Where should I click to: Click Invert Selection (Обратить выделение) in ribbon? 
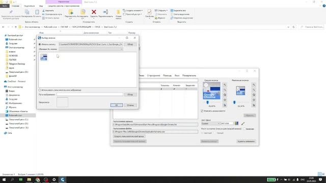182,18
